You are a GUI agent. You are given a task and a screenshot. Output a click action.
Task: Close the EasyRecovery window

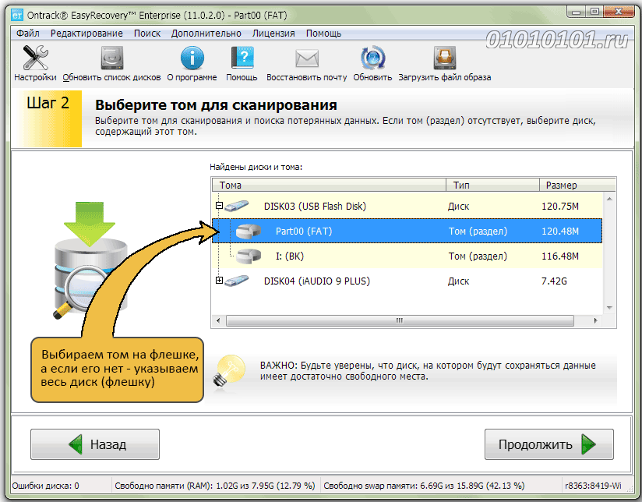[619, 12]
